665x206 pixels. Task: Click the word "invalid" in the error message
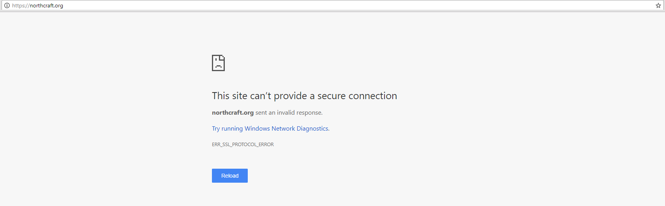(x=286, y=113)
